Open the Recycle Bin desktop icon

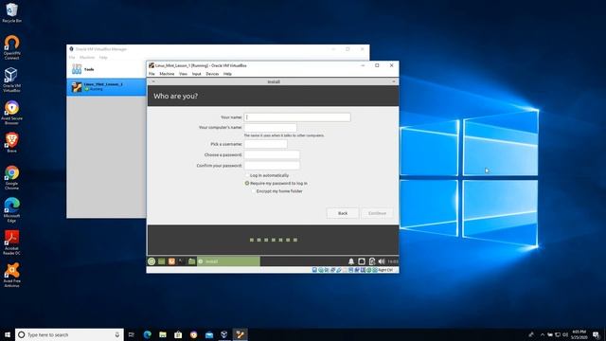coord(11,12)
